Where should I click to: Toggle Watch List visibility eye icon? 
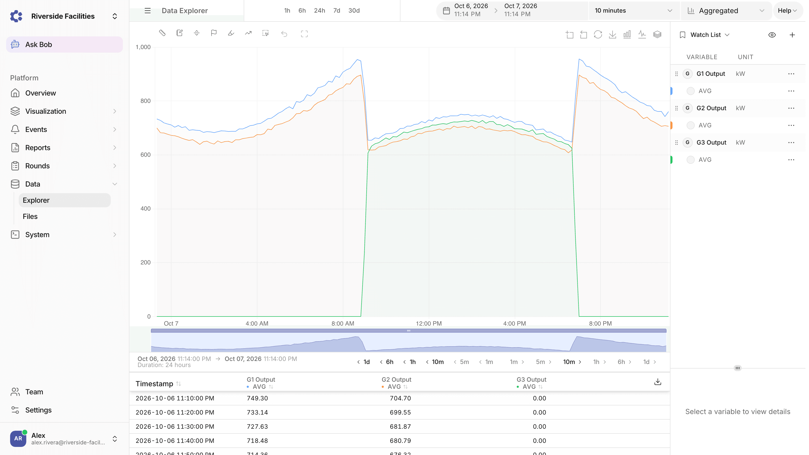tap(772, 35)
